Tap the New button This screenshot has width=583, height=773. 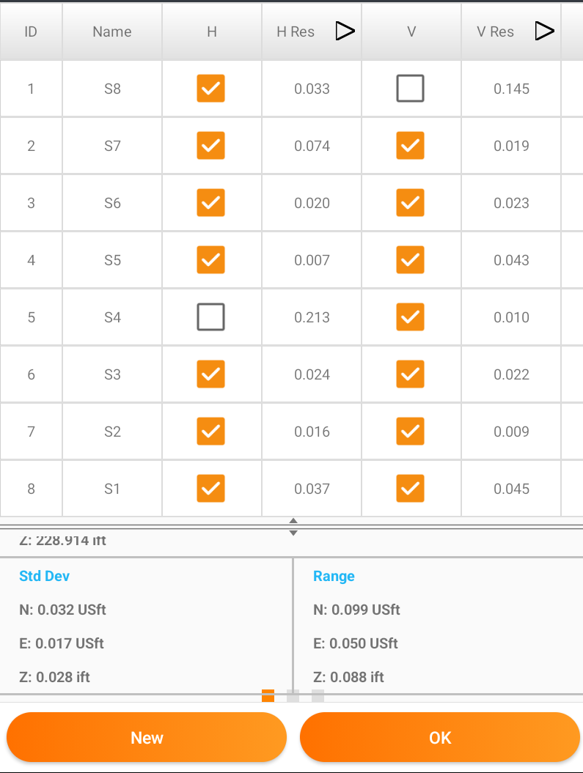[147, 738]
